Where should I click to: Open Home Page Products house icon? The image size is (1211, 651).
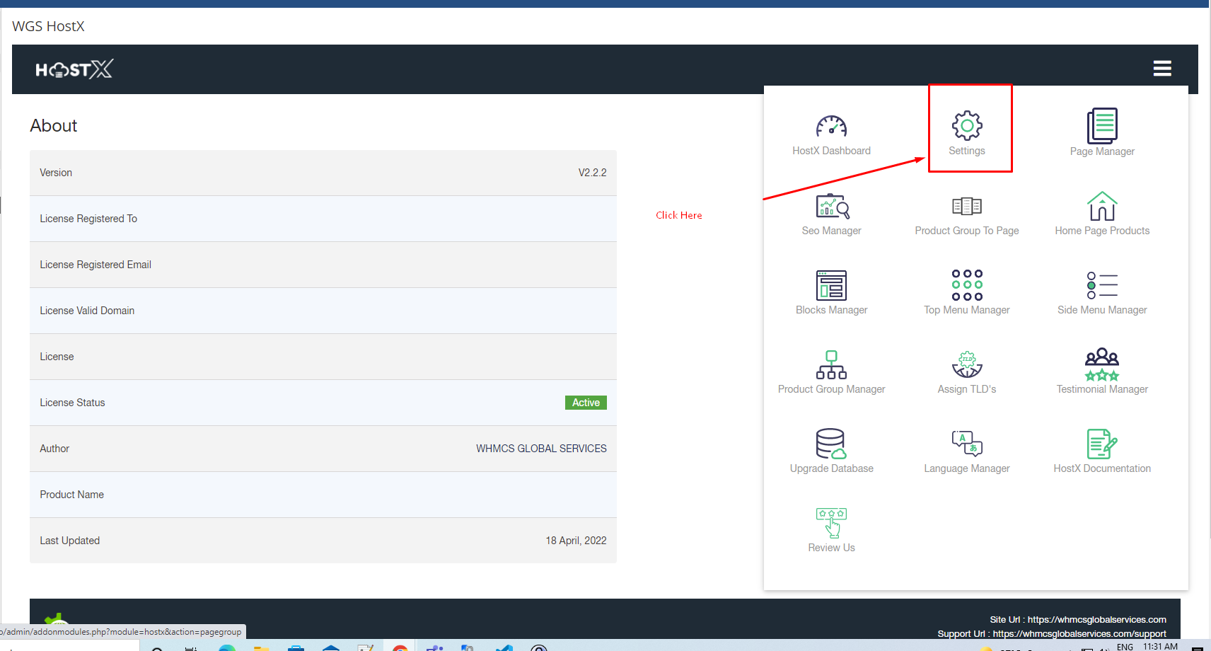coord(1101,207)
